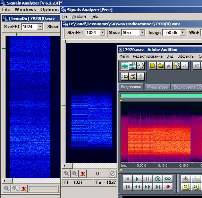
Task: Click the green navigation bar above spectrogram
Action: pos(161,96)
